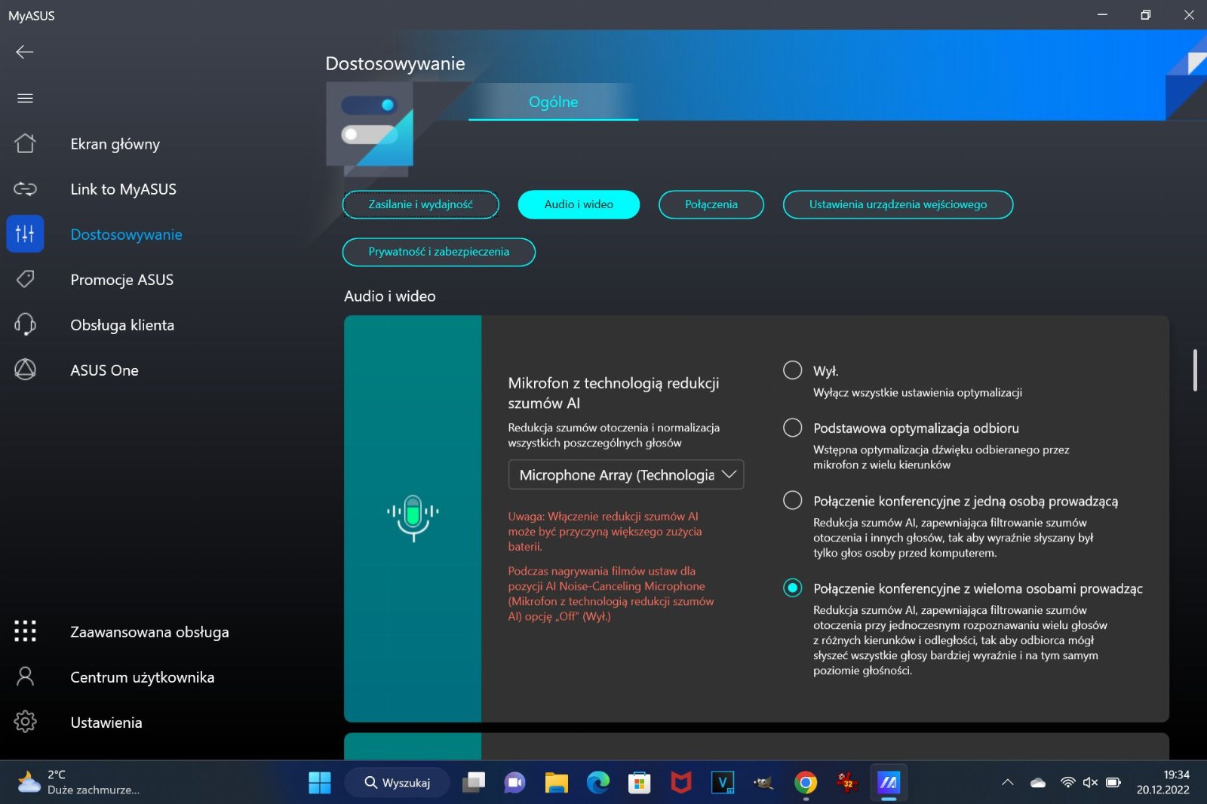Open File Explorer from the taskbar
Screen dimensions: 1207x804
pos(557,783)
